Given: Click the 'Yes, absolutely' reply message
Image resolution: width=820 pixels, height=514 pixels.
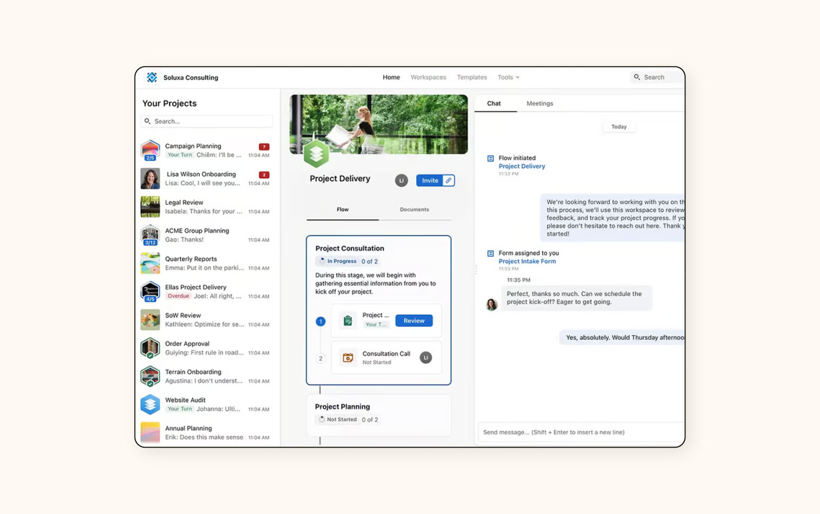Looking at the screenshot, I should (x=622, y=338).
